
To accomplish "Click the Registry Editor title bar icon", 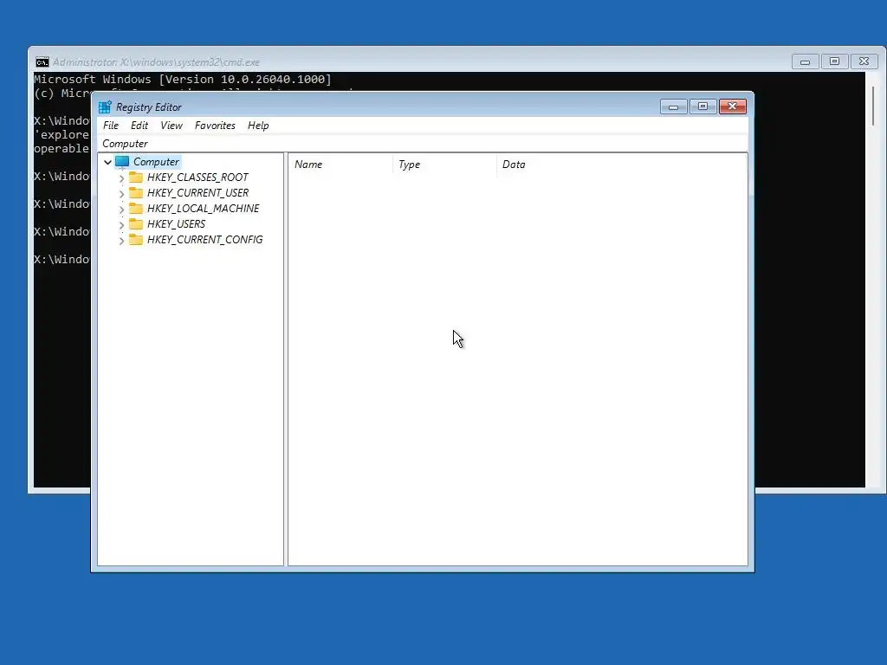I will pos(105,107).
